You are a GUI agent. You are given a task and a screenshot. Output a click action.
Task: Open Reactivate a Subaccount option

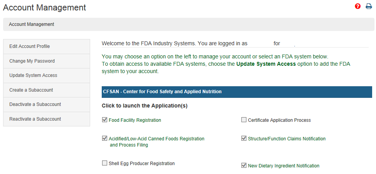[35, 119]
